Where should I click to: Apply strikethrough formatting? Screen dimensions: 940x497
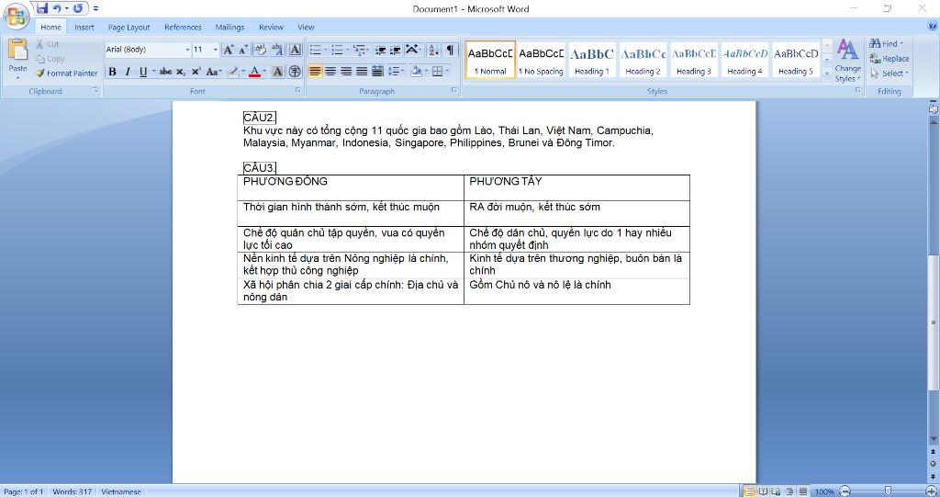165,72
